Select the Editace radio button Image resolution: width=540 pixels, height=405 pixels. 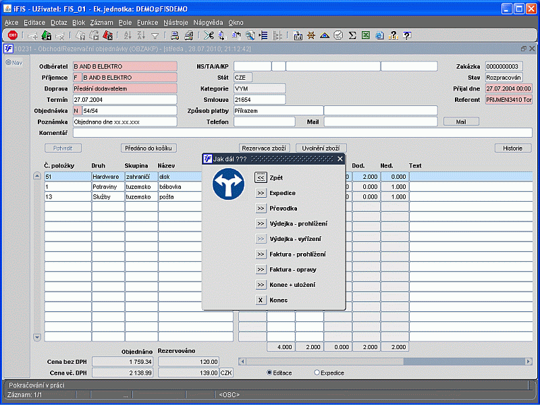pyautogui.click(x=271, y=373)
